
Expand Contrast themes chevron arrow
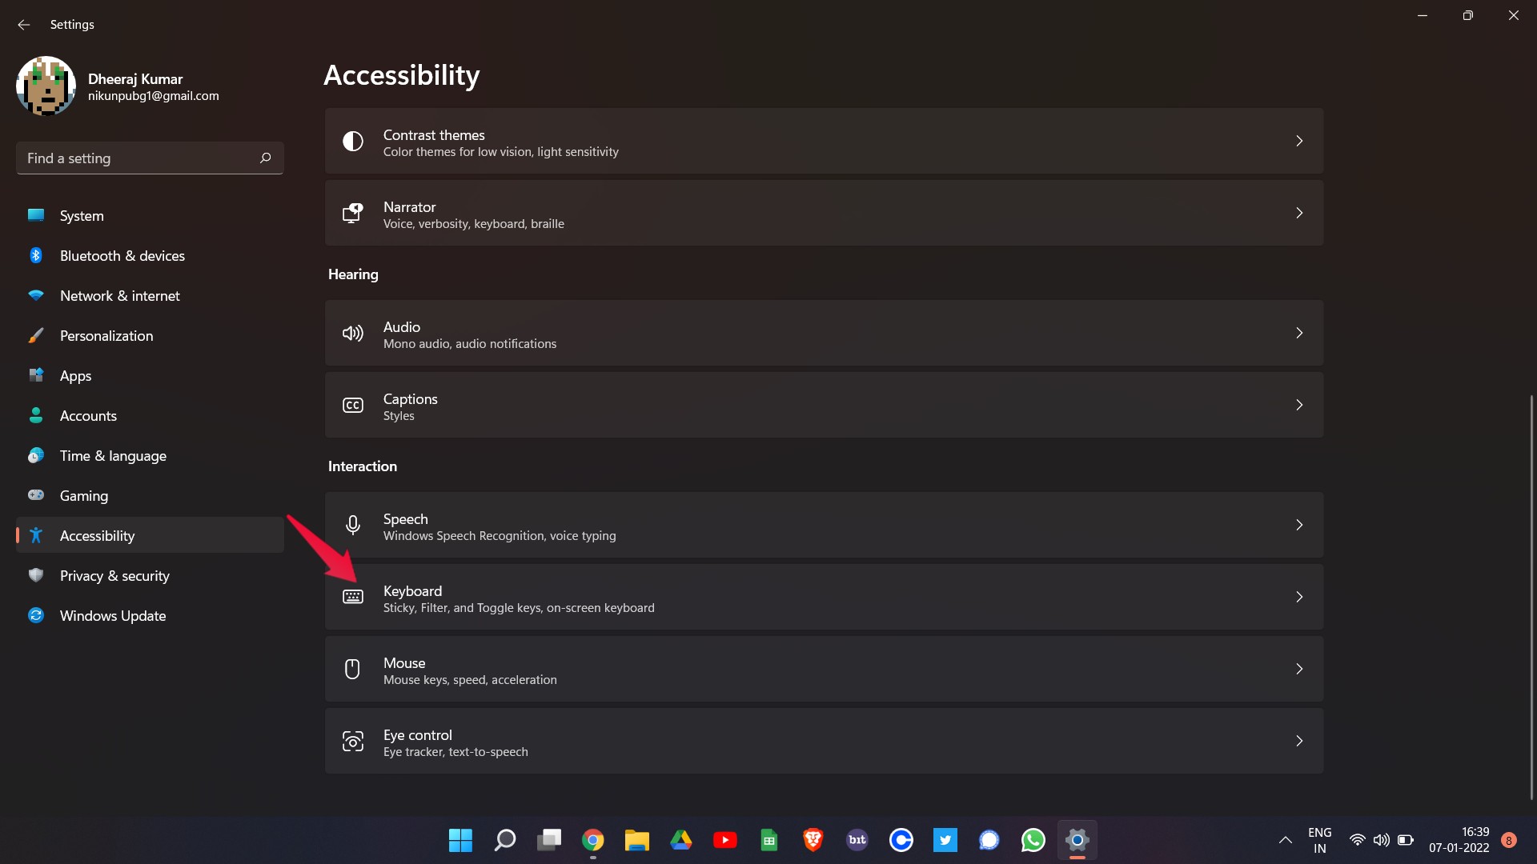(x=1299, y=142)
